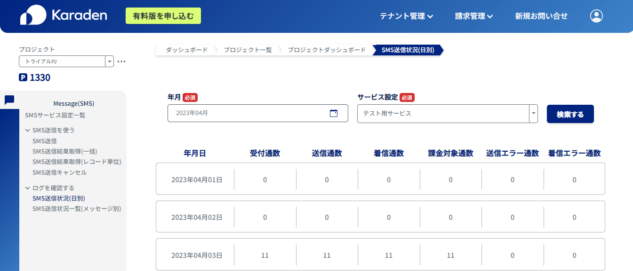This screenshot has width=633, height=271.
Task: Open the 請求管理 menu
Action: point(474,16)
